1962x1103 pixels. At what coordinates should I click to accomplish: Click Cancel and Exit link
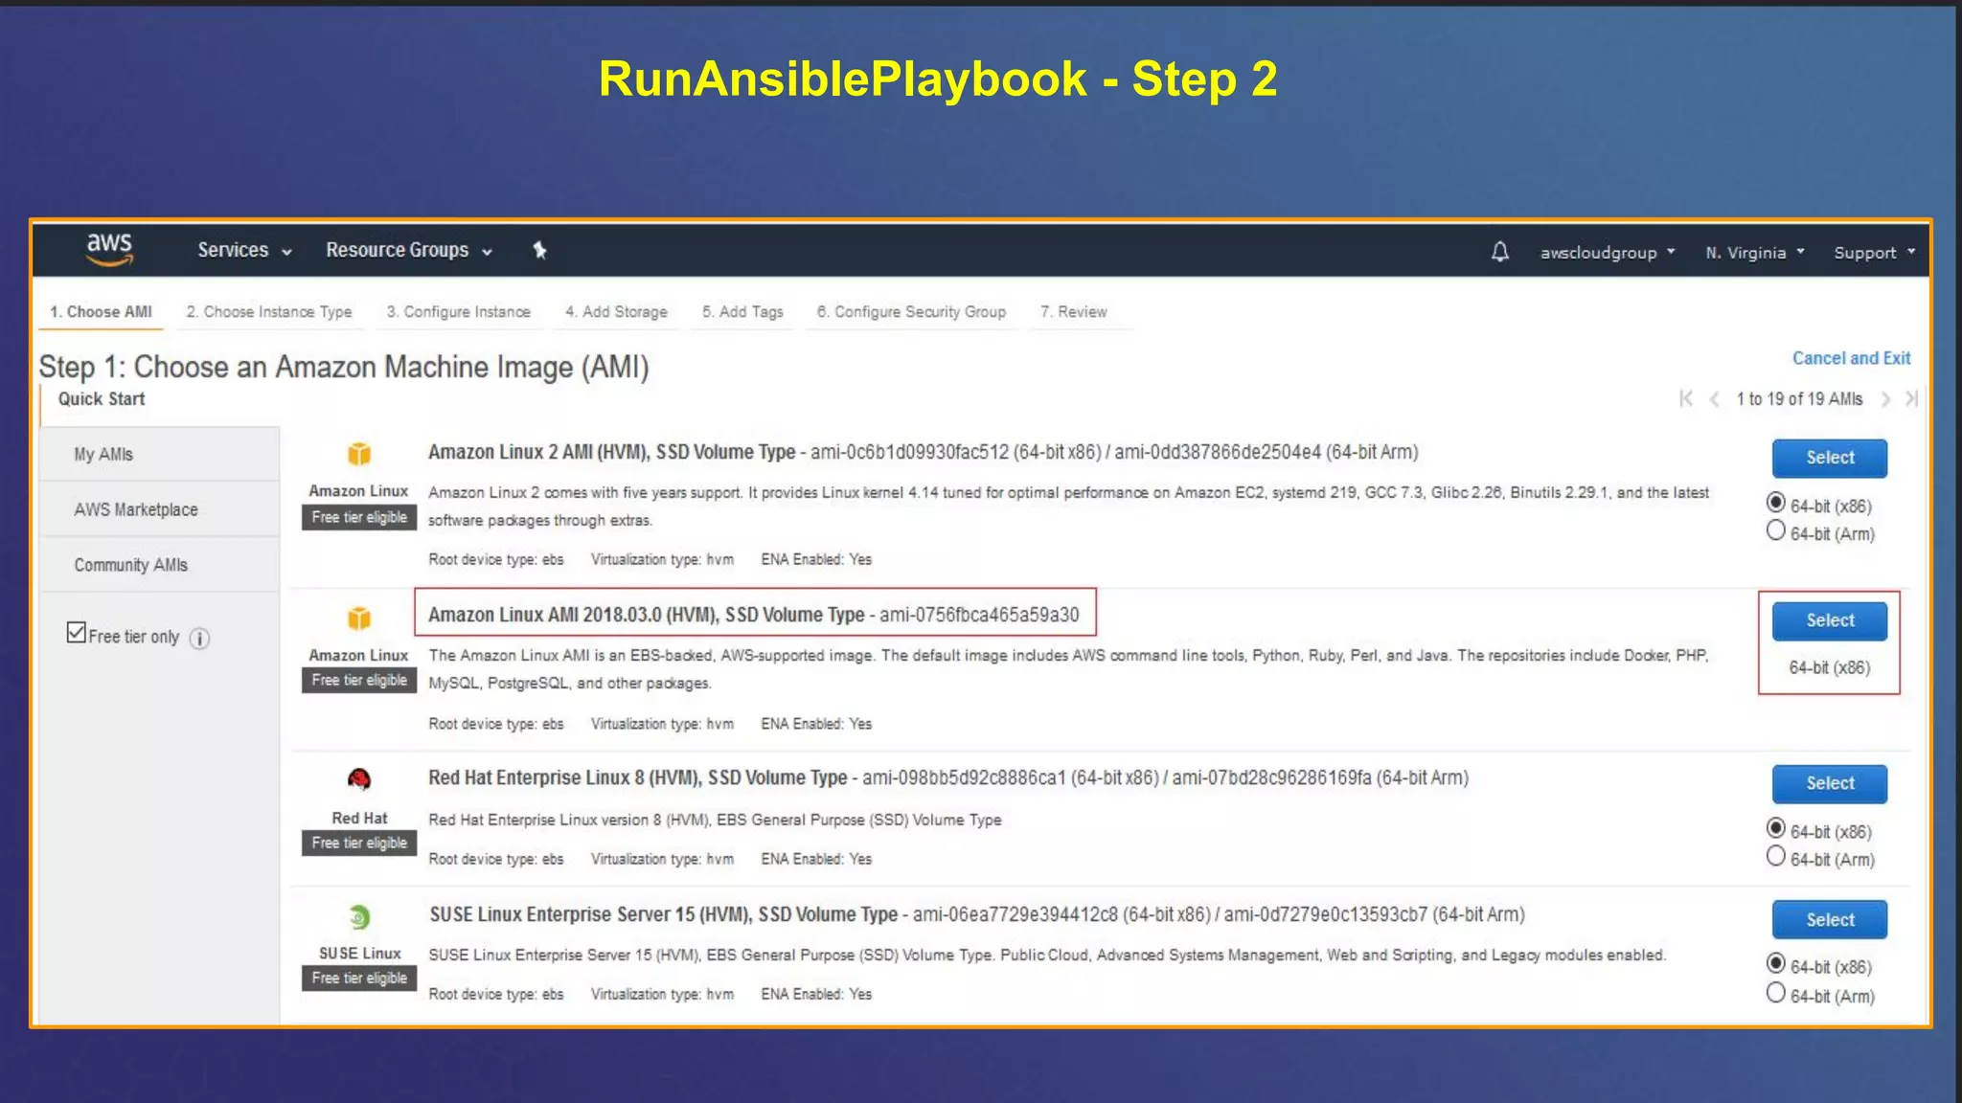1851,358
